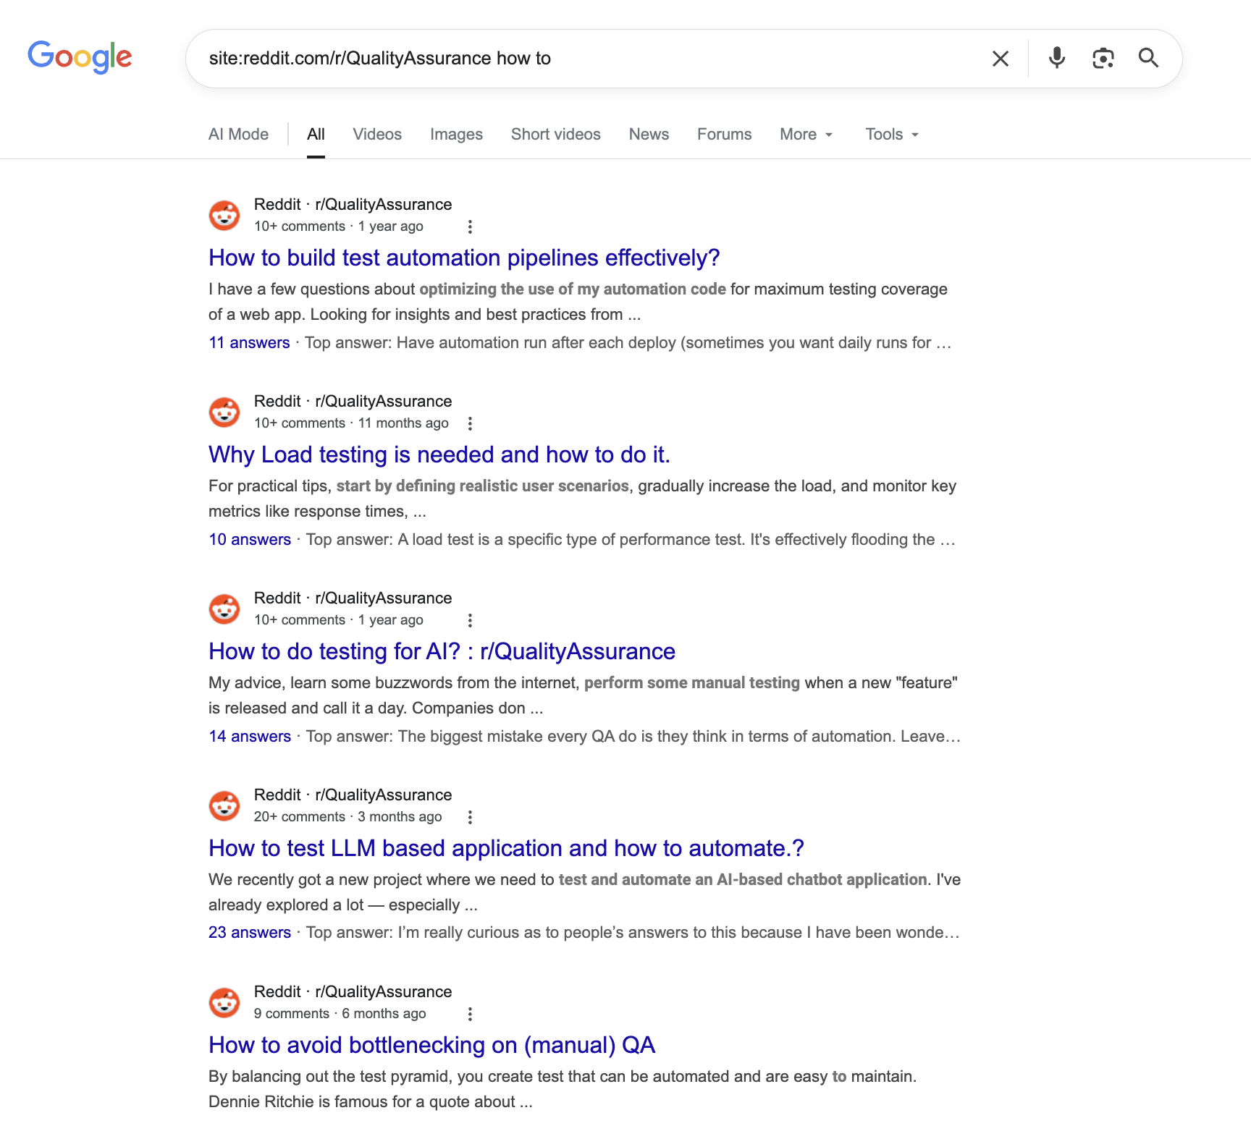Switch to the Videos tab

[377, 135]
